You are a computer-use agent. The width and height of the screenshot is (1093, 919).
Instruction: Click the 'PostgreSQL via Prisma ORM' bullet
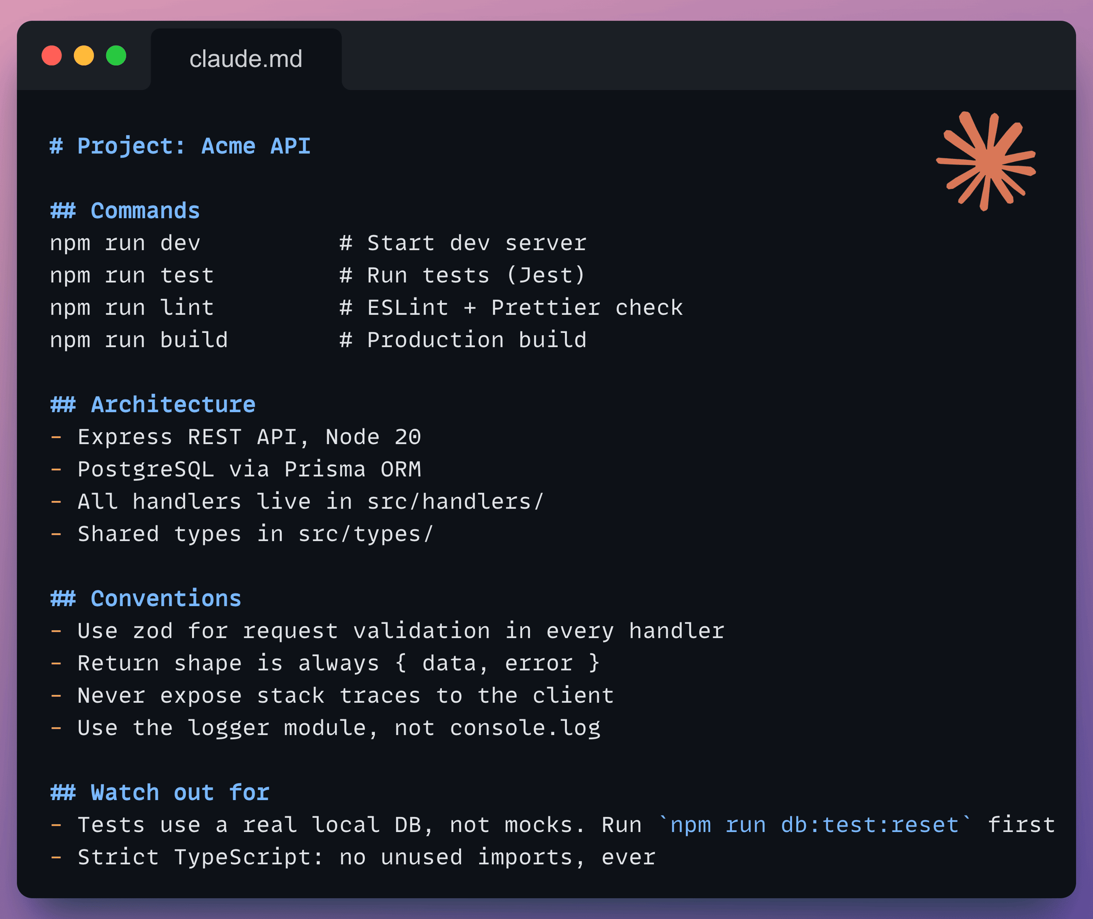tap(249, 470)
